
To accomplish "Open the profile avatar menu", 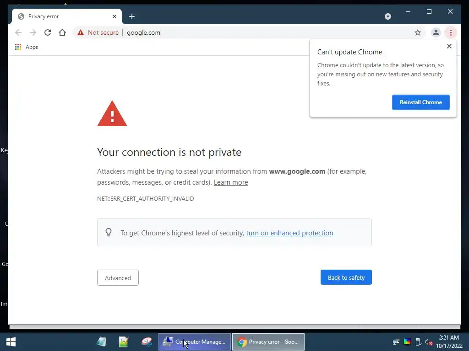I will [x=436, y=32].
